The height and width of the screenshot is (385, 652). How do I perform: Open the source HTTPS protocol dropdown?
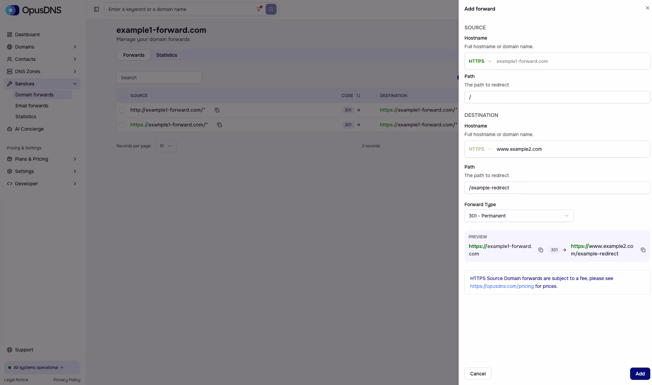click(x=479, y=61)
